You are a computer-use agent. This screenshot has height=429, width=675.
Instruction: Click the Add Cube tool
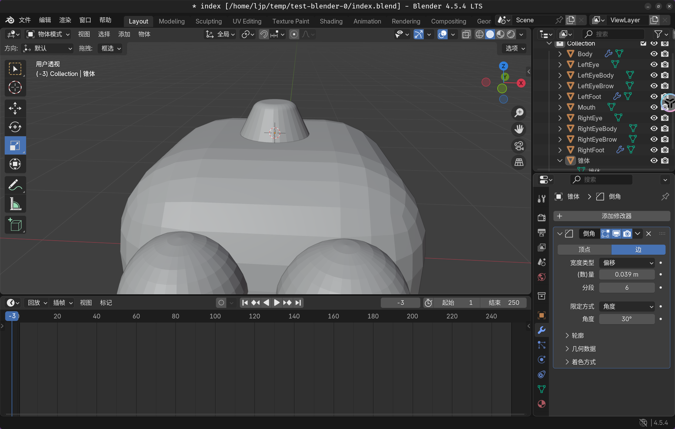coord(15,225)
